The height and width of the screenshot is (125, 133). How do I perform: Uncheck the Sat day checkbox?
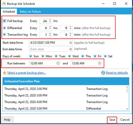pos(105,56)
